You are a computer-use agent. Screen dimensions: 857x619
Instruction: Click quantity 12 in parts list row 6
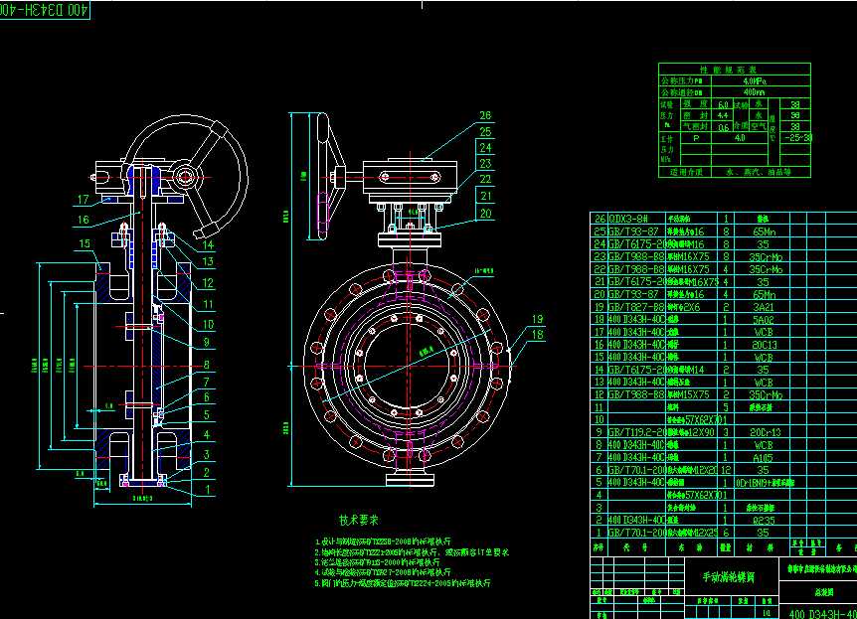click(726, 470)
